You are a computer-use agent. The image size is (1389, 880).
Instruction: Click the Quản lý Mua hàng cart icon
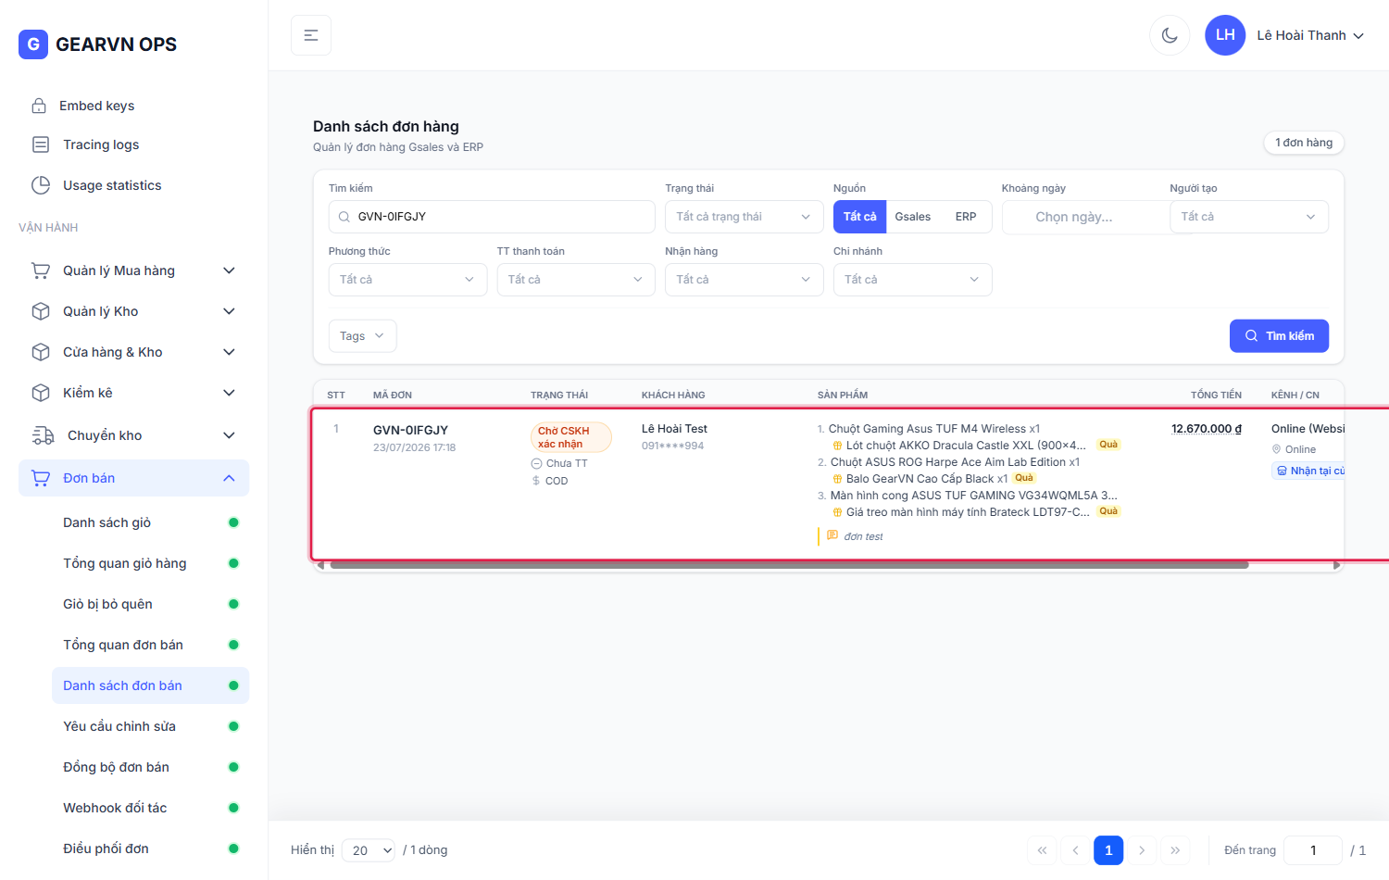click(41, 270)
